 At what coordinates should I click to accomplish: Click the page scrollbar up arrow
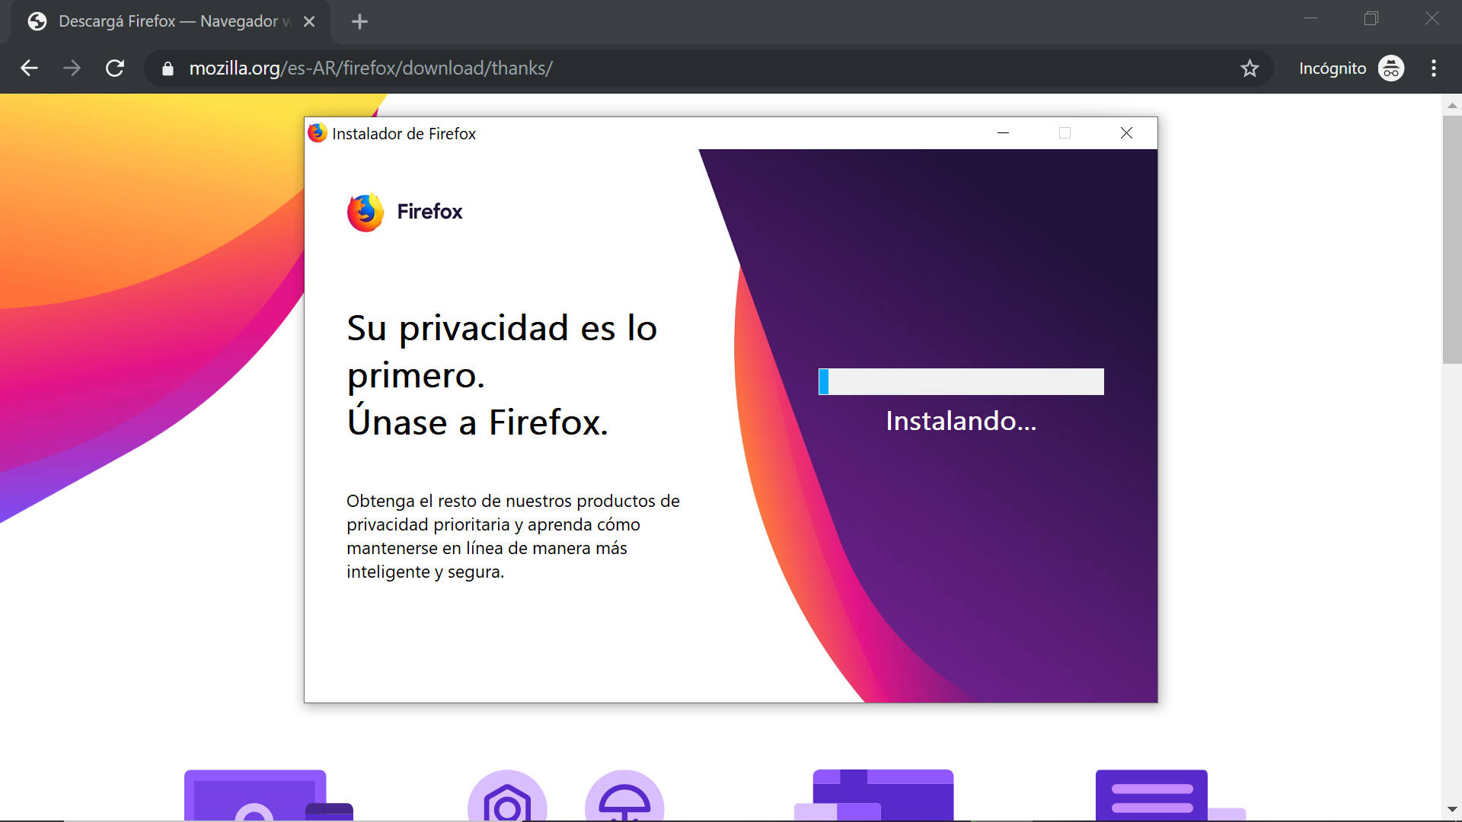click(1451, 106)
